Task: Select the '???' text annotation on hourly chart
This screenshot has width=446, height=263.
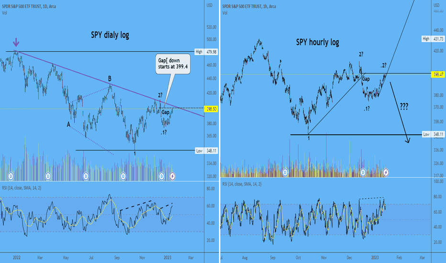Action: click(x=404, y=106)
